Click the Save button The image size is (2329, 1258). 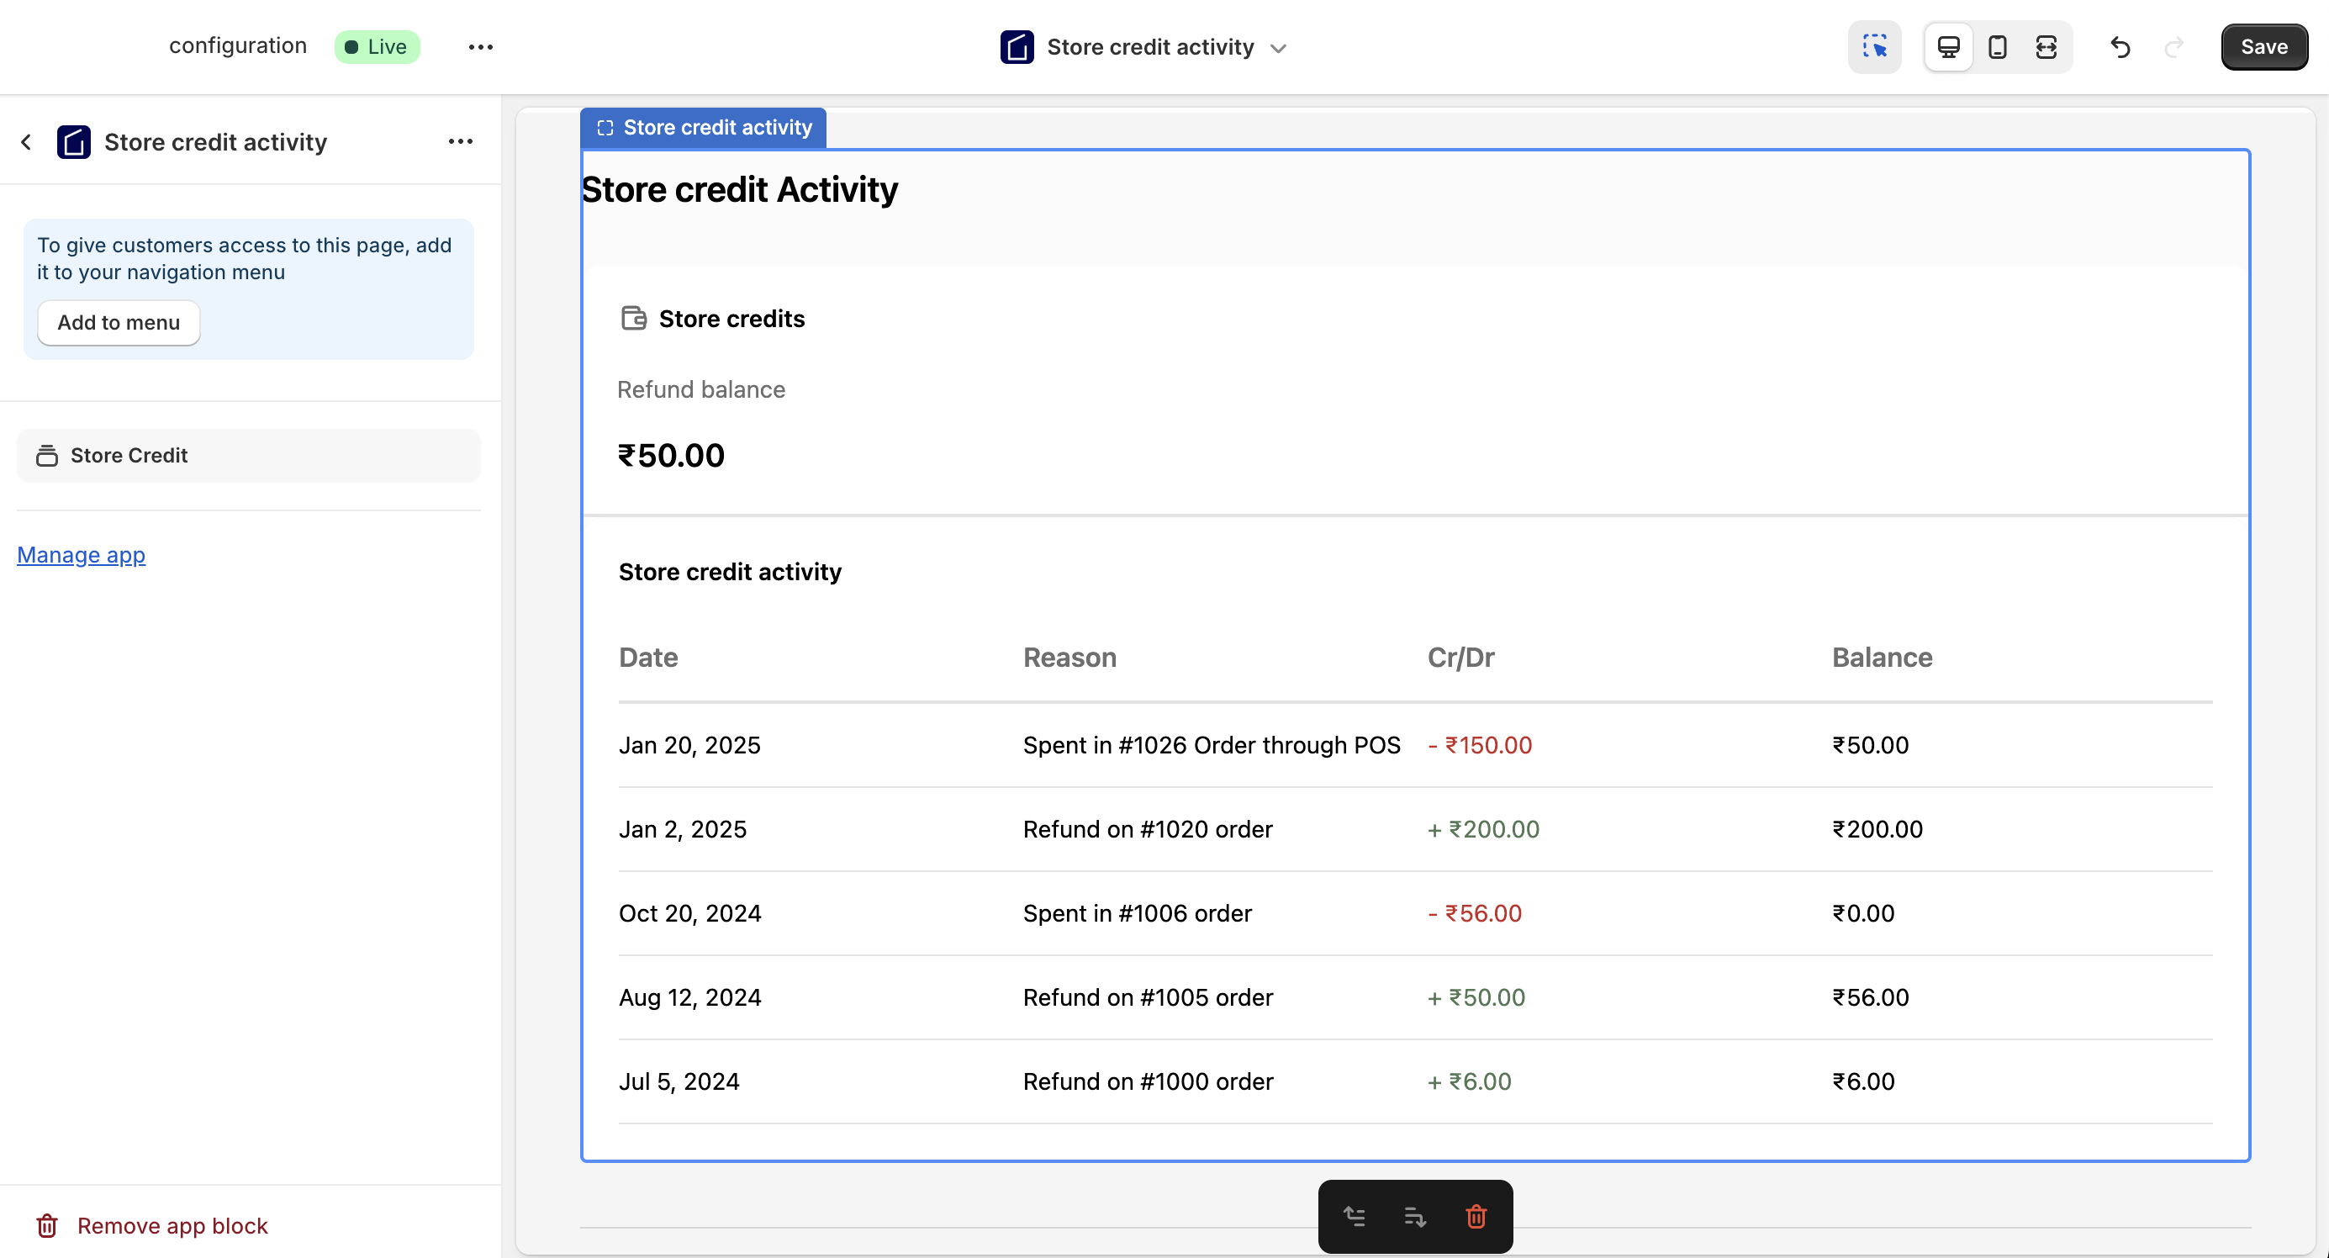2263,47
